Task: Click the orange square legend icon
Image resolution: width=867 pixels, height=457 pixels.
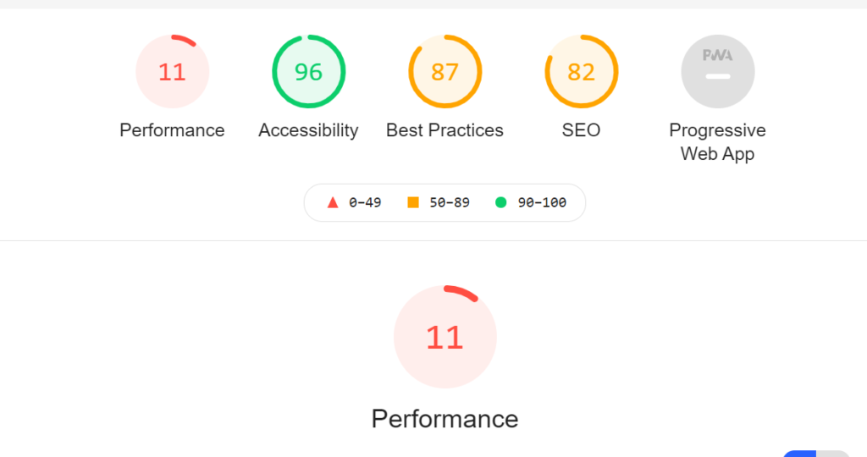Action: pos(413,203)
